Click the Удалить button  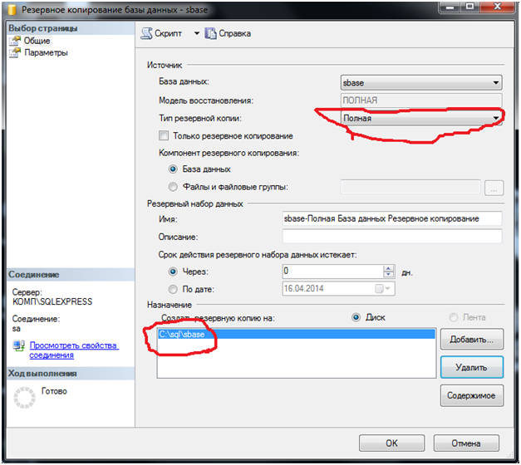[x=471, y=366]
